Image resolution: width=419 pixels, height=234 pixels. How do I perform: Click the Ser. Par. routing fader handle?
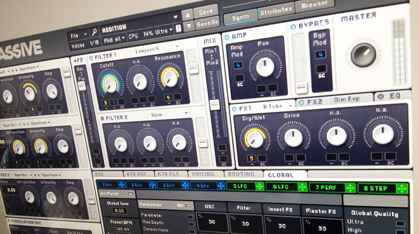[81, 86]
